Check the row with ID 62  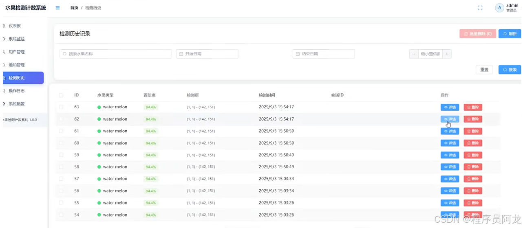click(61, 119)
